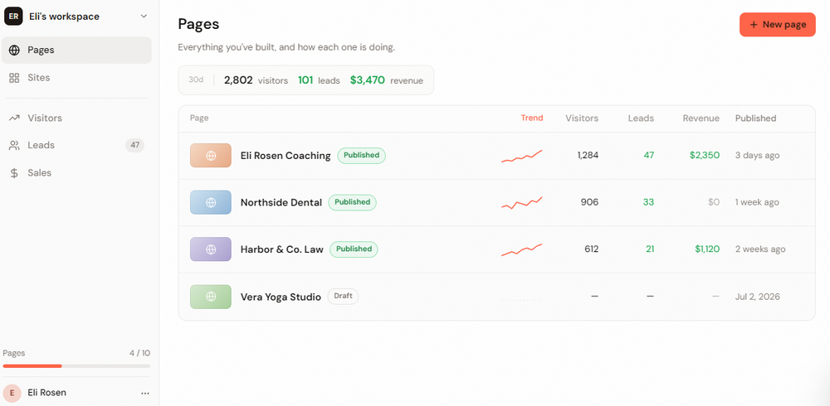The height and width of the screenshot is (406, 830).
Task: Switch to the Sites sidebar section
Action: 76,78
